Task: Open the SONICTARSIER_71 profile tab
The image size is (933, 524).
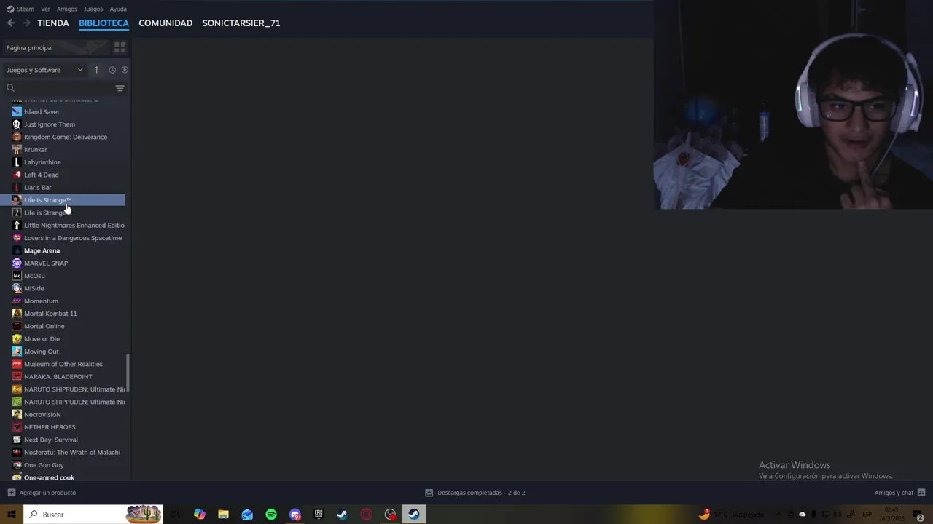Action: [241, 23]
